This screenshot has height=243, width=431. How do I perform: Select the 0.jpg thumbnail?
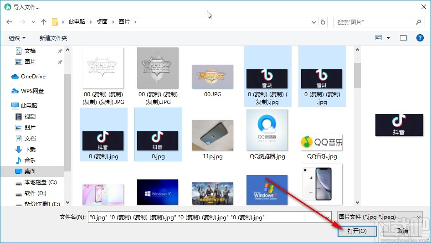(x=158, y=140)
